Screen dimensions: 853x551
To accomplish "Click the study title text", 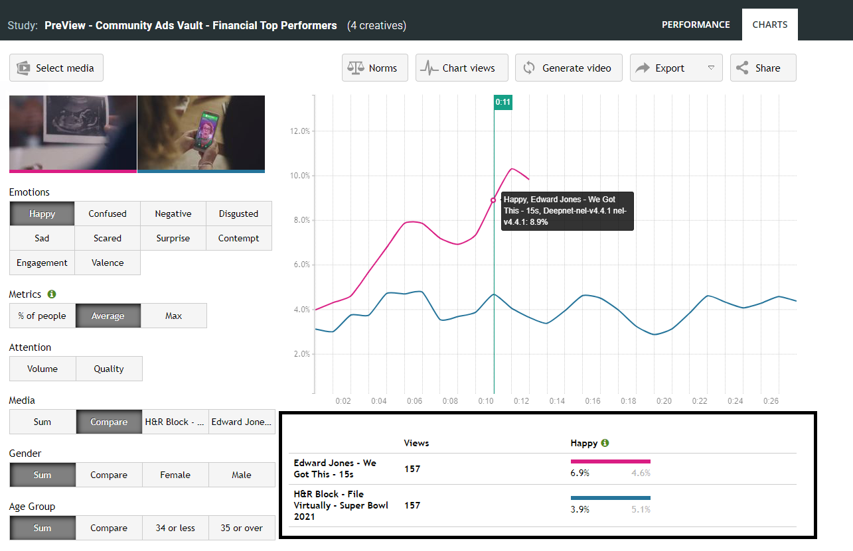I will tap(191, 25).
